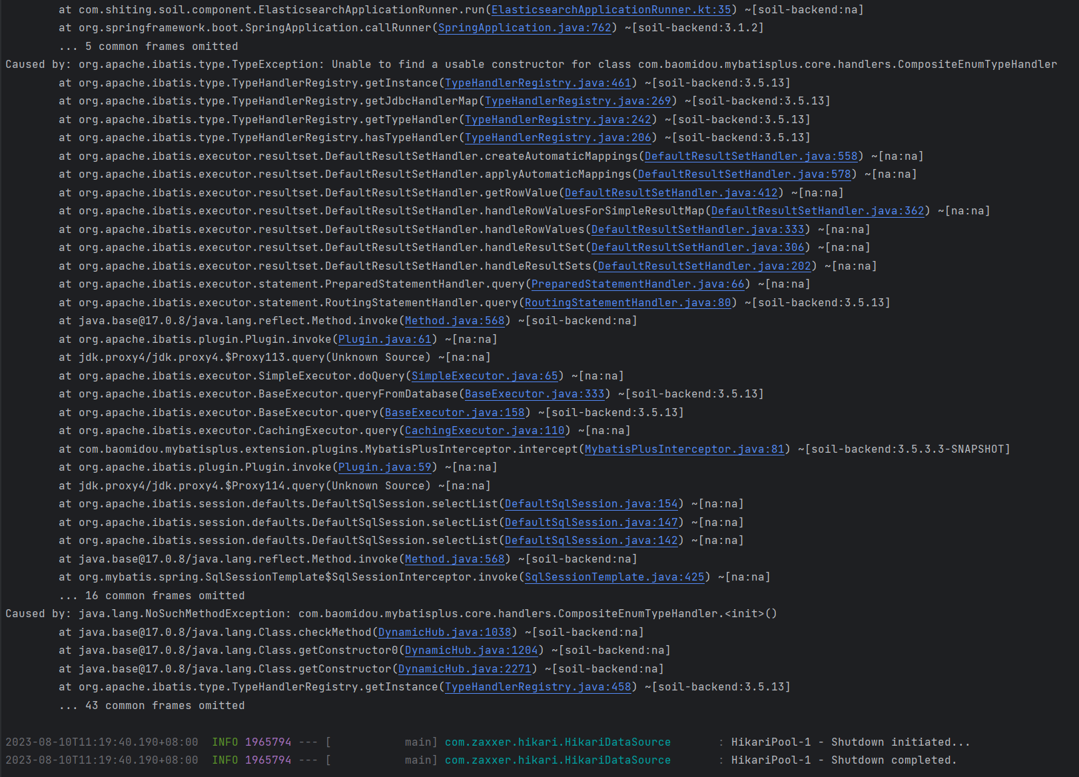Image resolution: width=1079 pixels, height=777 pixels.
Task: Jump to DefaultSqlSession.java:154
Action: [591, 504]
